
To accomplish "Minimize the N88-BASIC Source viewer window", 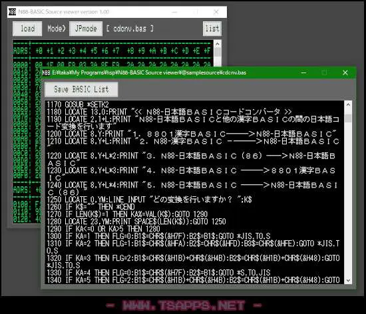I will pos(174,12).
